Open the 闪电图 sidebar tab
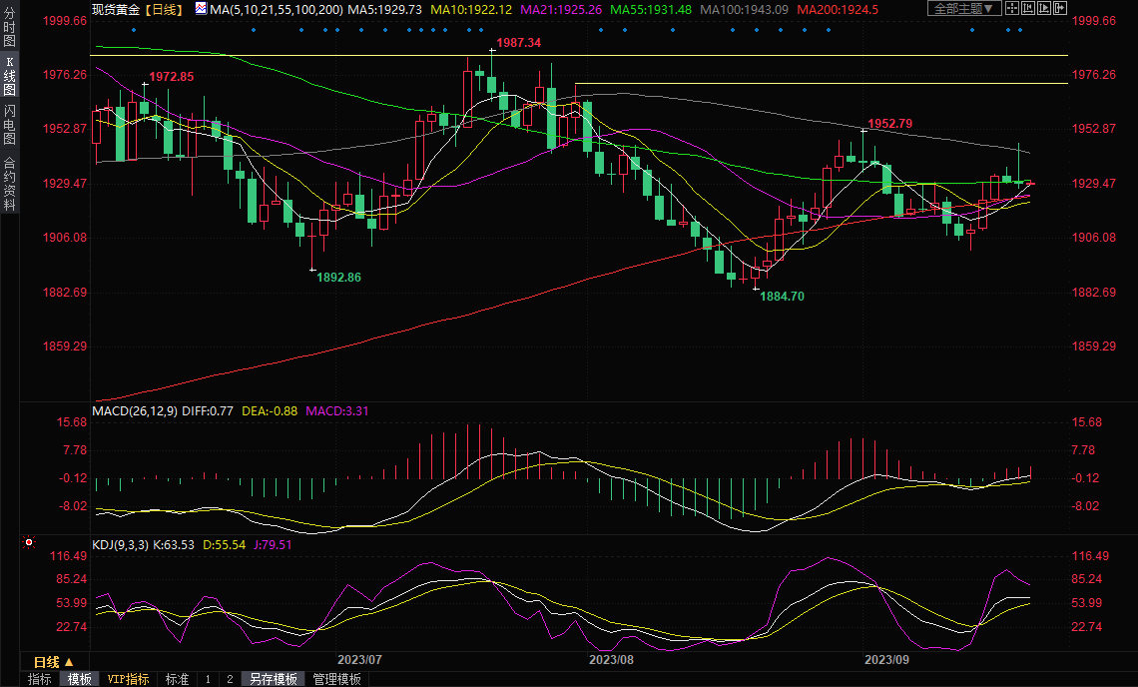The width and height of the screenshot is (1138, 687). pos(10,124)
